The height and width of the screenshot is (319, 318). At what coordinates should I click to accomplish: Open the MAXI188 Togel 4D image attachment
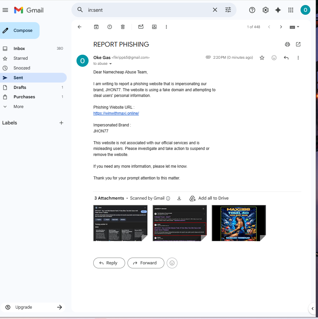tap(238, 223)
